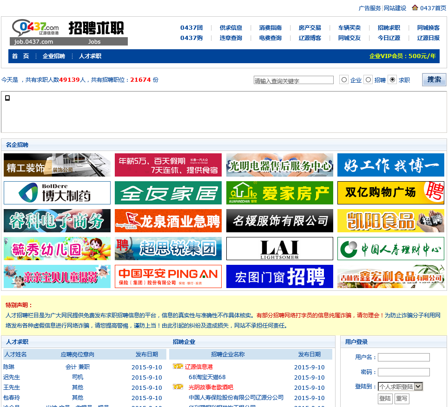Click the 搜索 search button

[x=434, y=79]
